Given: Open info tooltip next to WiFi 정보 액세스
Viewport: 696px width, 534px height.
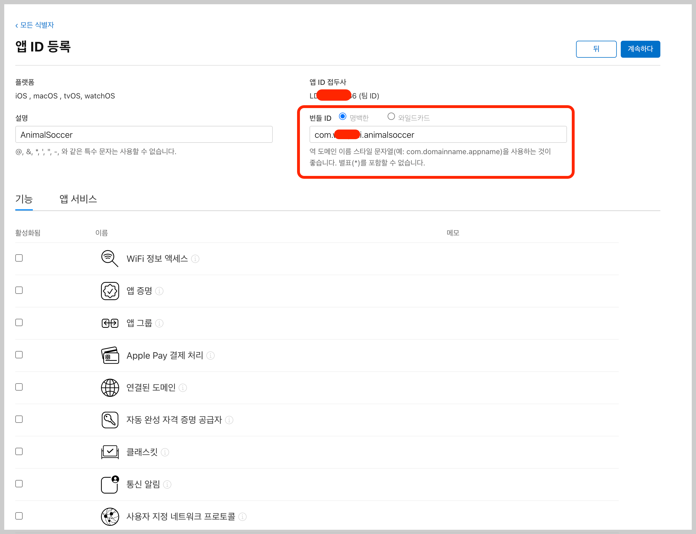Looking at the screenshot, I should [195, 259].
